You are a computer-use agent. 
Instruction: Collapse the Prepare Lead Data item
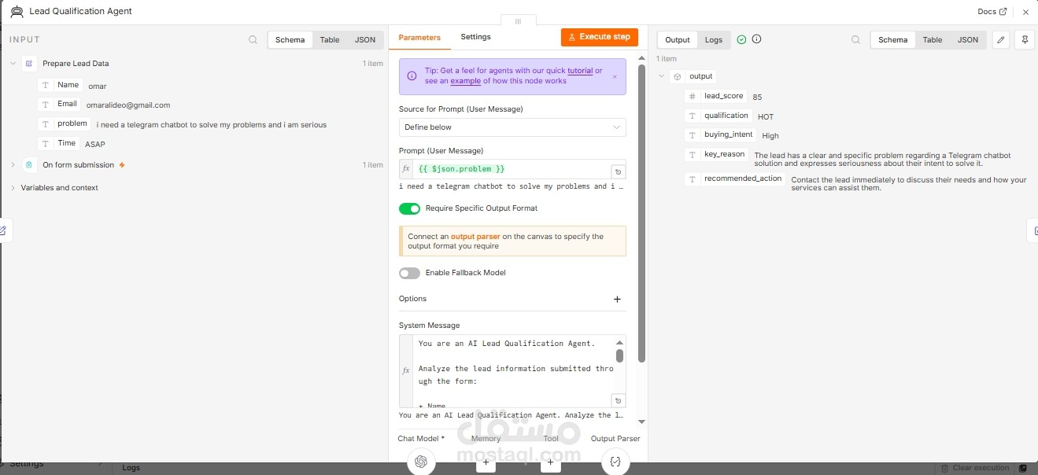13,64
